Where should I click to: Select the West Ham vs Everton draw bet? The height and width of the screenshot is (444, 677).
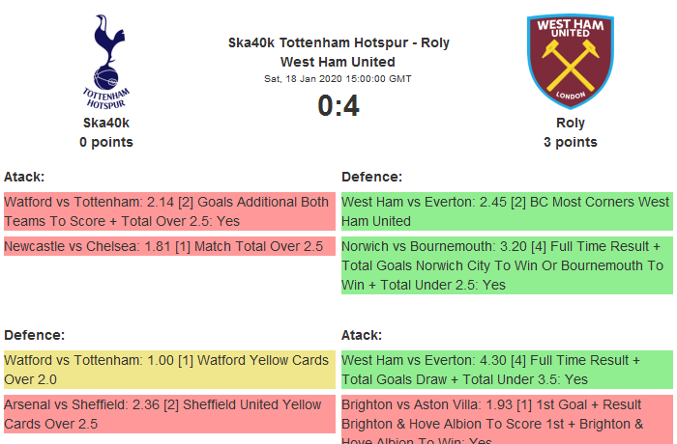click(506, 370)
